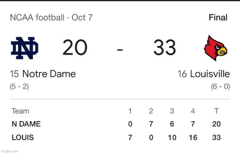The image size is (240, 154).
Task: Click Notre Dame's (5 - 2) record
Action: [19, 87]
